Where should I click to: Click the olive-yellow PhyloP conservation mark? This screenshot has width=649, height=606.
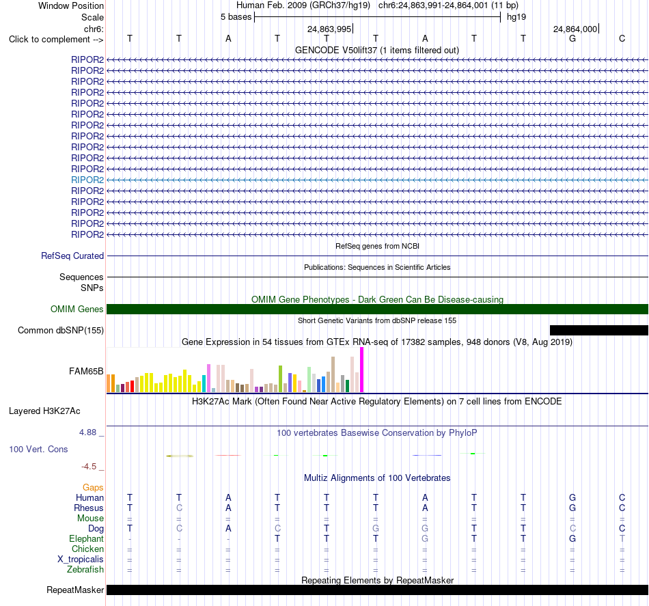pyautogui.click(x=180, y=456)
